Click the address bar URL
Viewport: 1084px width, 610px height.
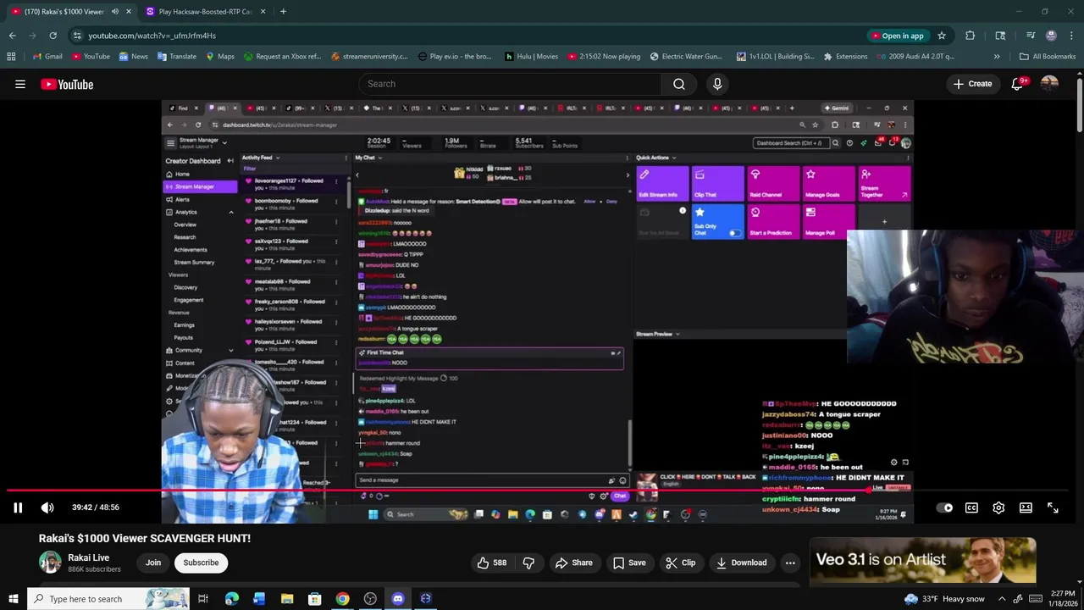[152, 36]
